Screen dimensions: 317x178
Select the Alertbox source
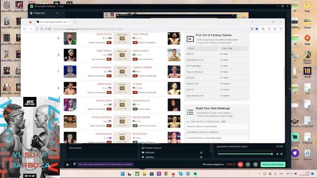(x=150, y=157)
